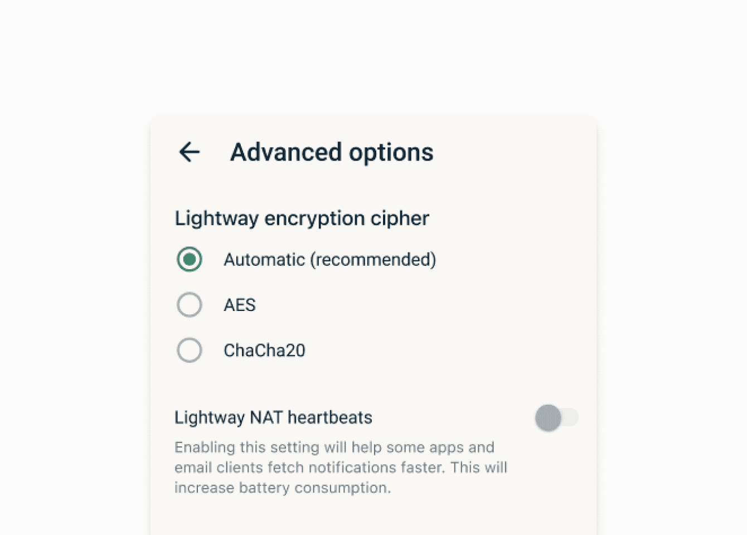This screenshot has width=747, height=535.
Task: Click the "Lightway NAT heartbeats" setting label
Action: (x=273, y=417)
